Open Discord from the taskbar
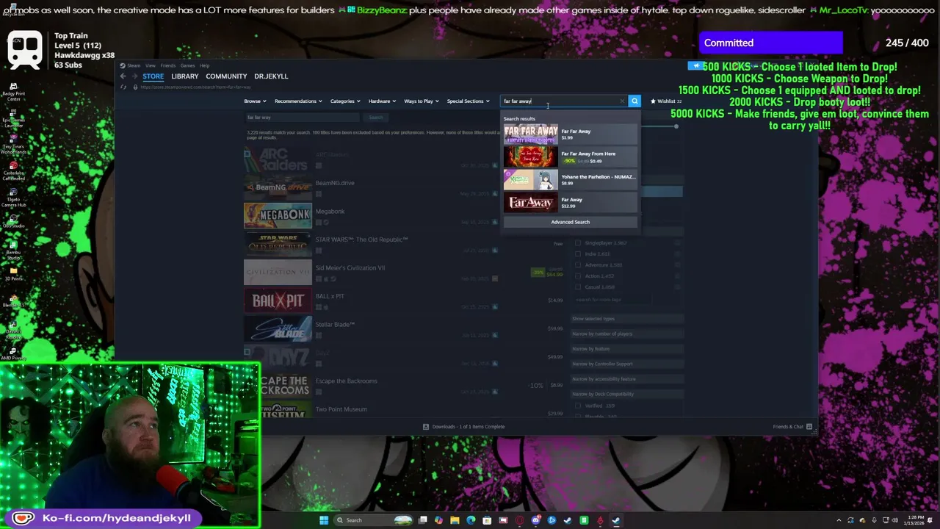Image resolution: width=940 pixels, height=529 pixels. (535, 520)
